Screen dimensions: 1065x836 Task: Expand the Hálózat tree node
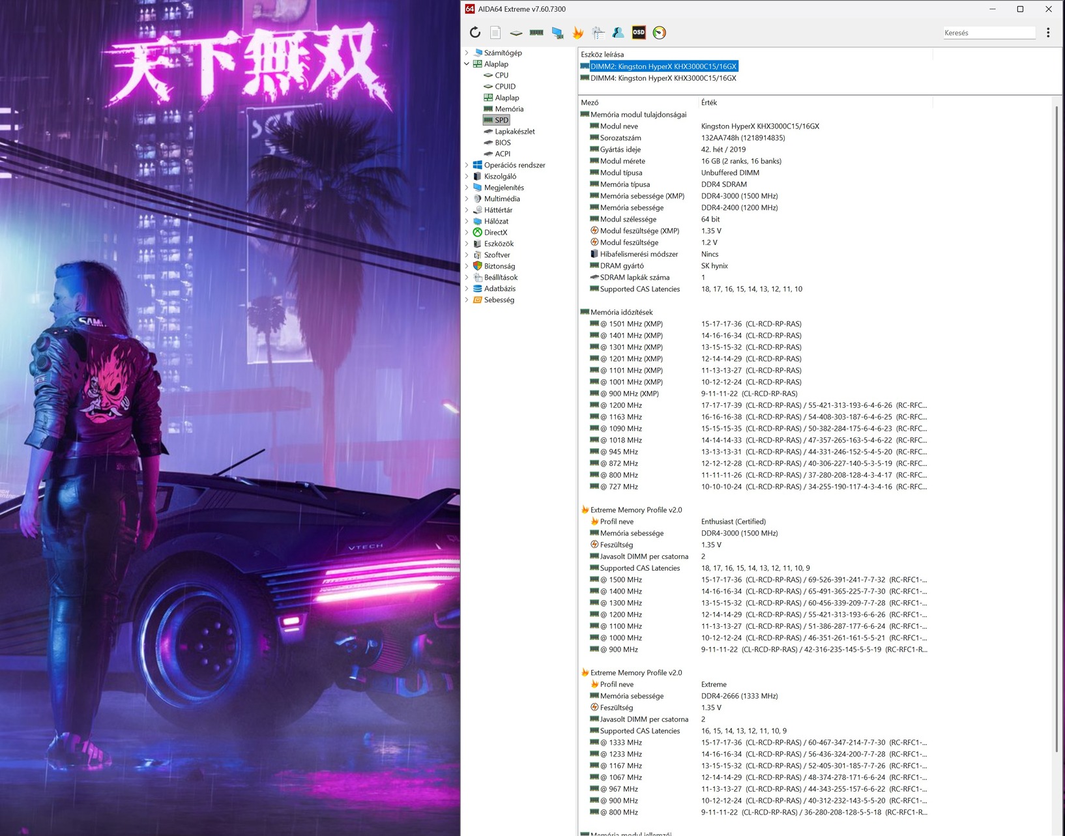(x=467, y=221)
